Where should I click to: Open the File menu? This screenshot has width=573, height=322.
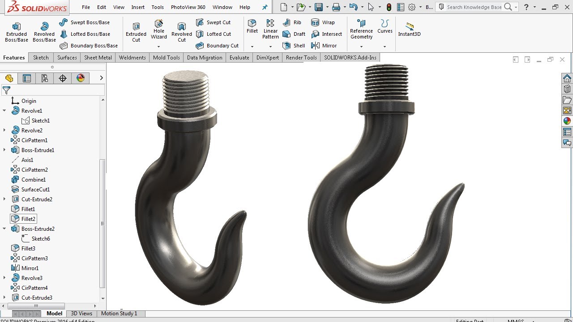[86, 7]
